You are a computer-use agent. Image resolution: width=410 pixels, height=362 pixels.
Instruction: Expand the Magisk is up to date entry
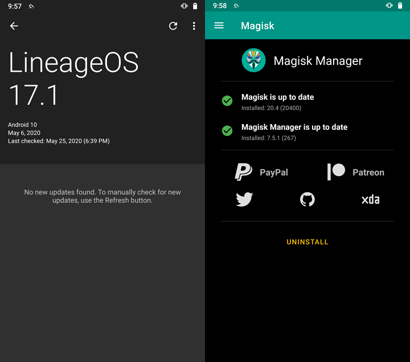tap(277, 101)
